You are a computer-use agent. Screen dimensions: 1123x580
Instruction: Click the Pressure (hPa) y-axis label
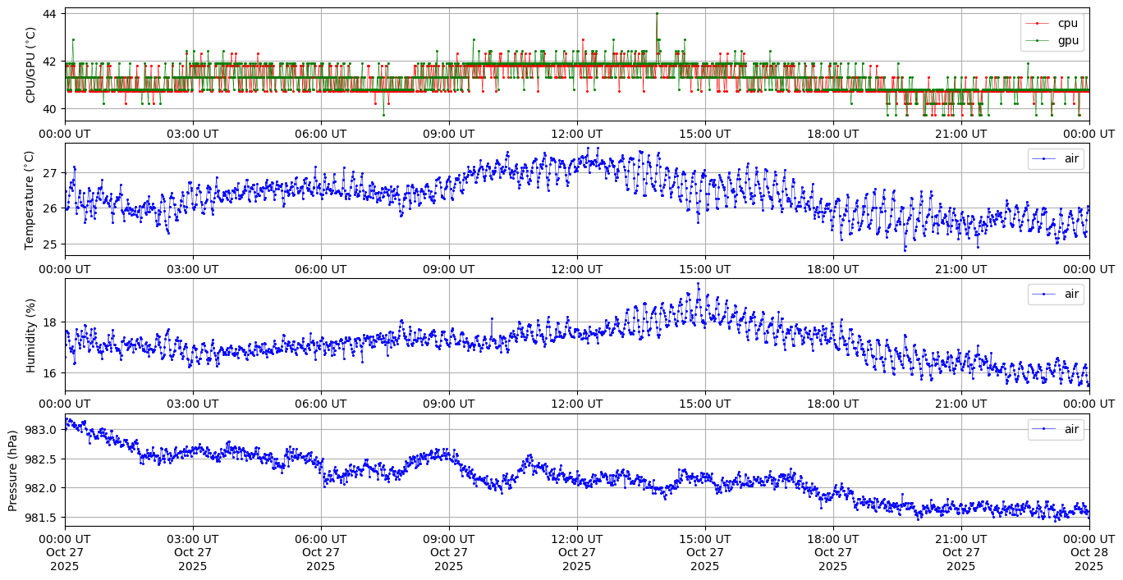point(13,470)
